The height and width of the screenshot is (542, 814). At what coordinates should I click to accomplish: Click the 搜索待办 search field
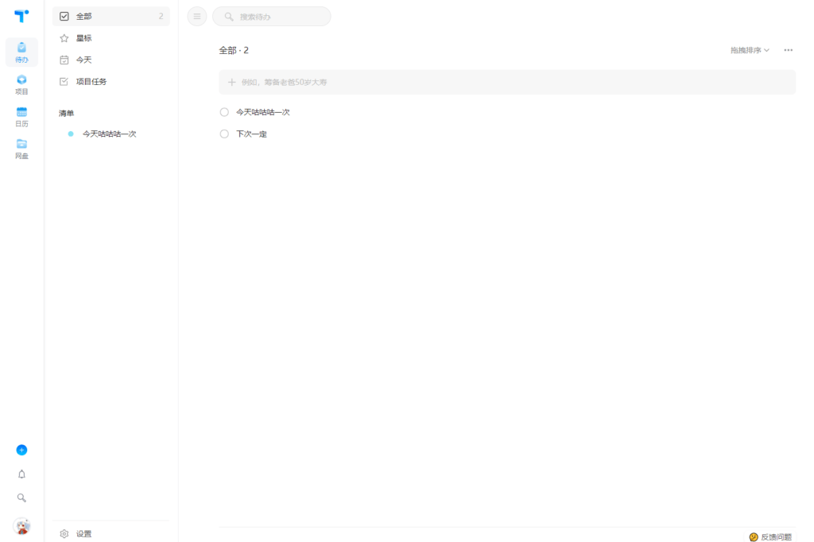coord(272,17)
